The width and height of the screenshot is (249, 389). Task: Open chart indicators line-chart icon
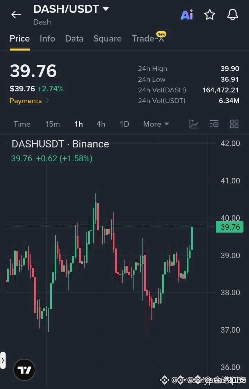(x=194, y=124)
